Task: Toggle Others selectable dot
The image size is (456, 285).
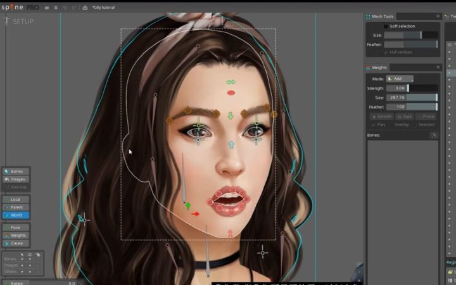Action: click(22, 272)
